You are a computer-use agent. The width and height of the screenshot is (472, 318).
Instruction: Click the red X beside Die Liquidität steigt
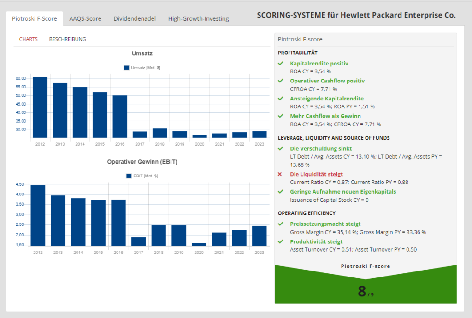[280, 174]
